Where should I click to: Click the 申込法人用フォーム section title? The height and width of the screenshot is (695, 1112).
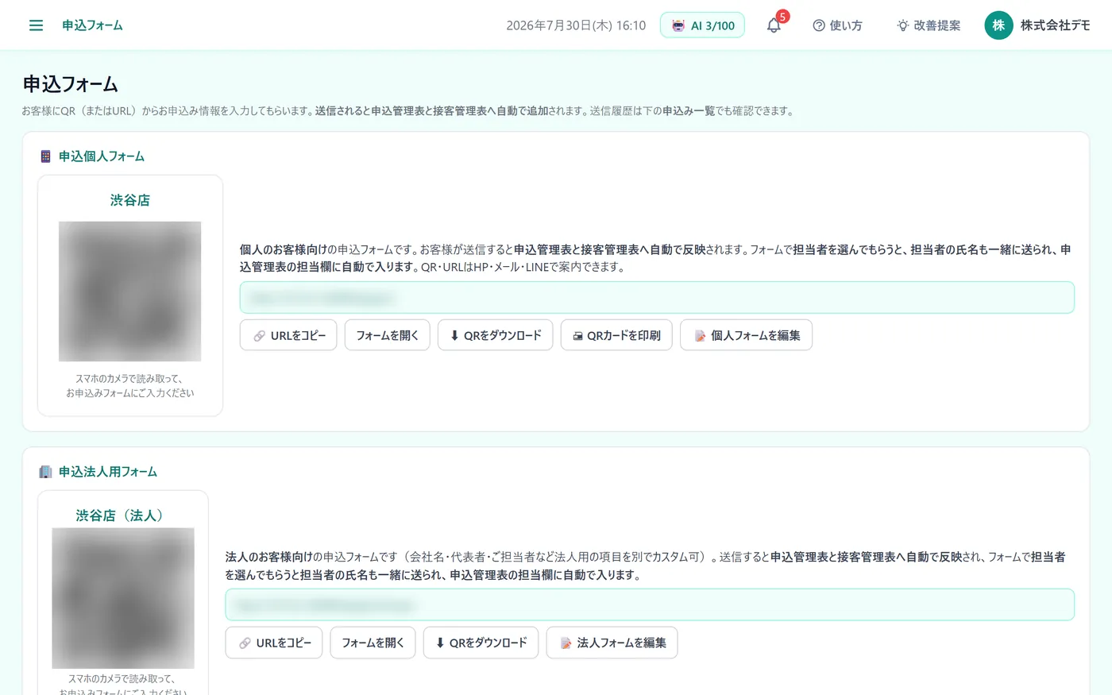point(108,472)
